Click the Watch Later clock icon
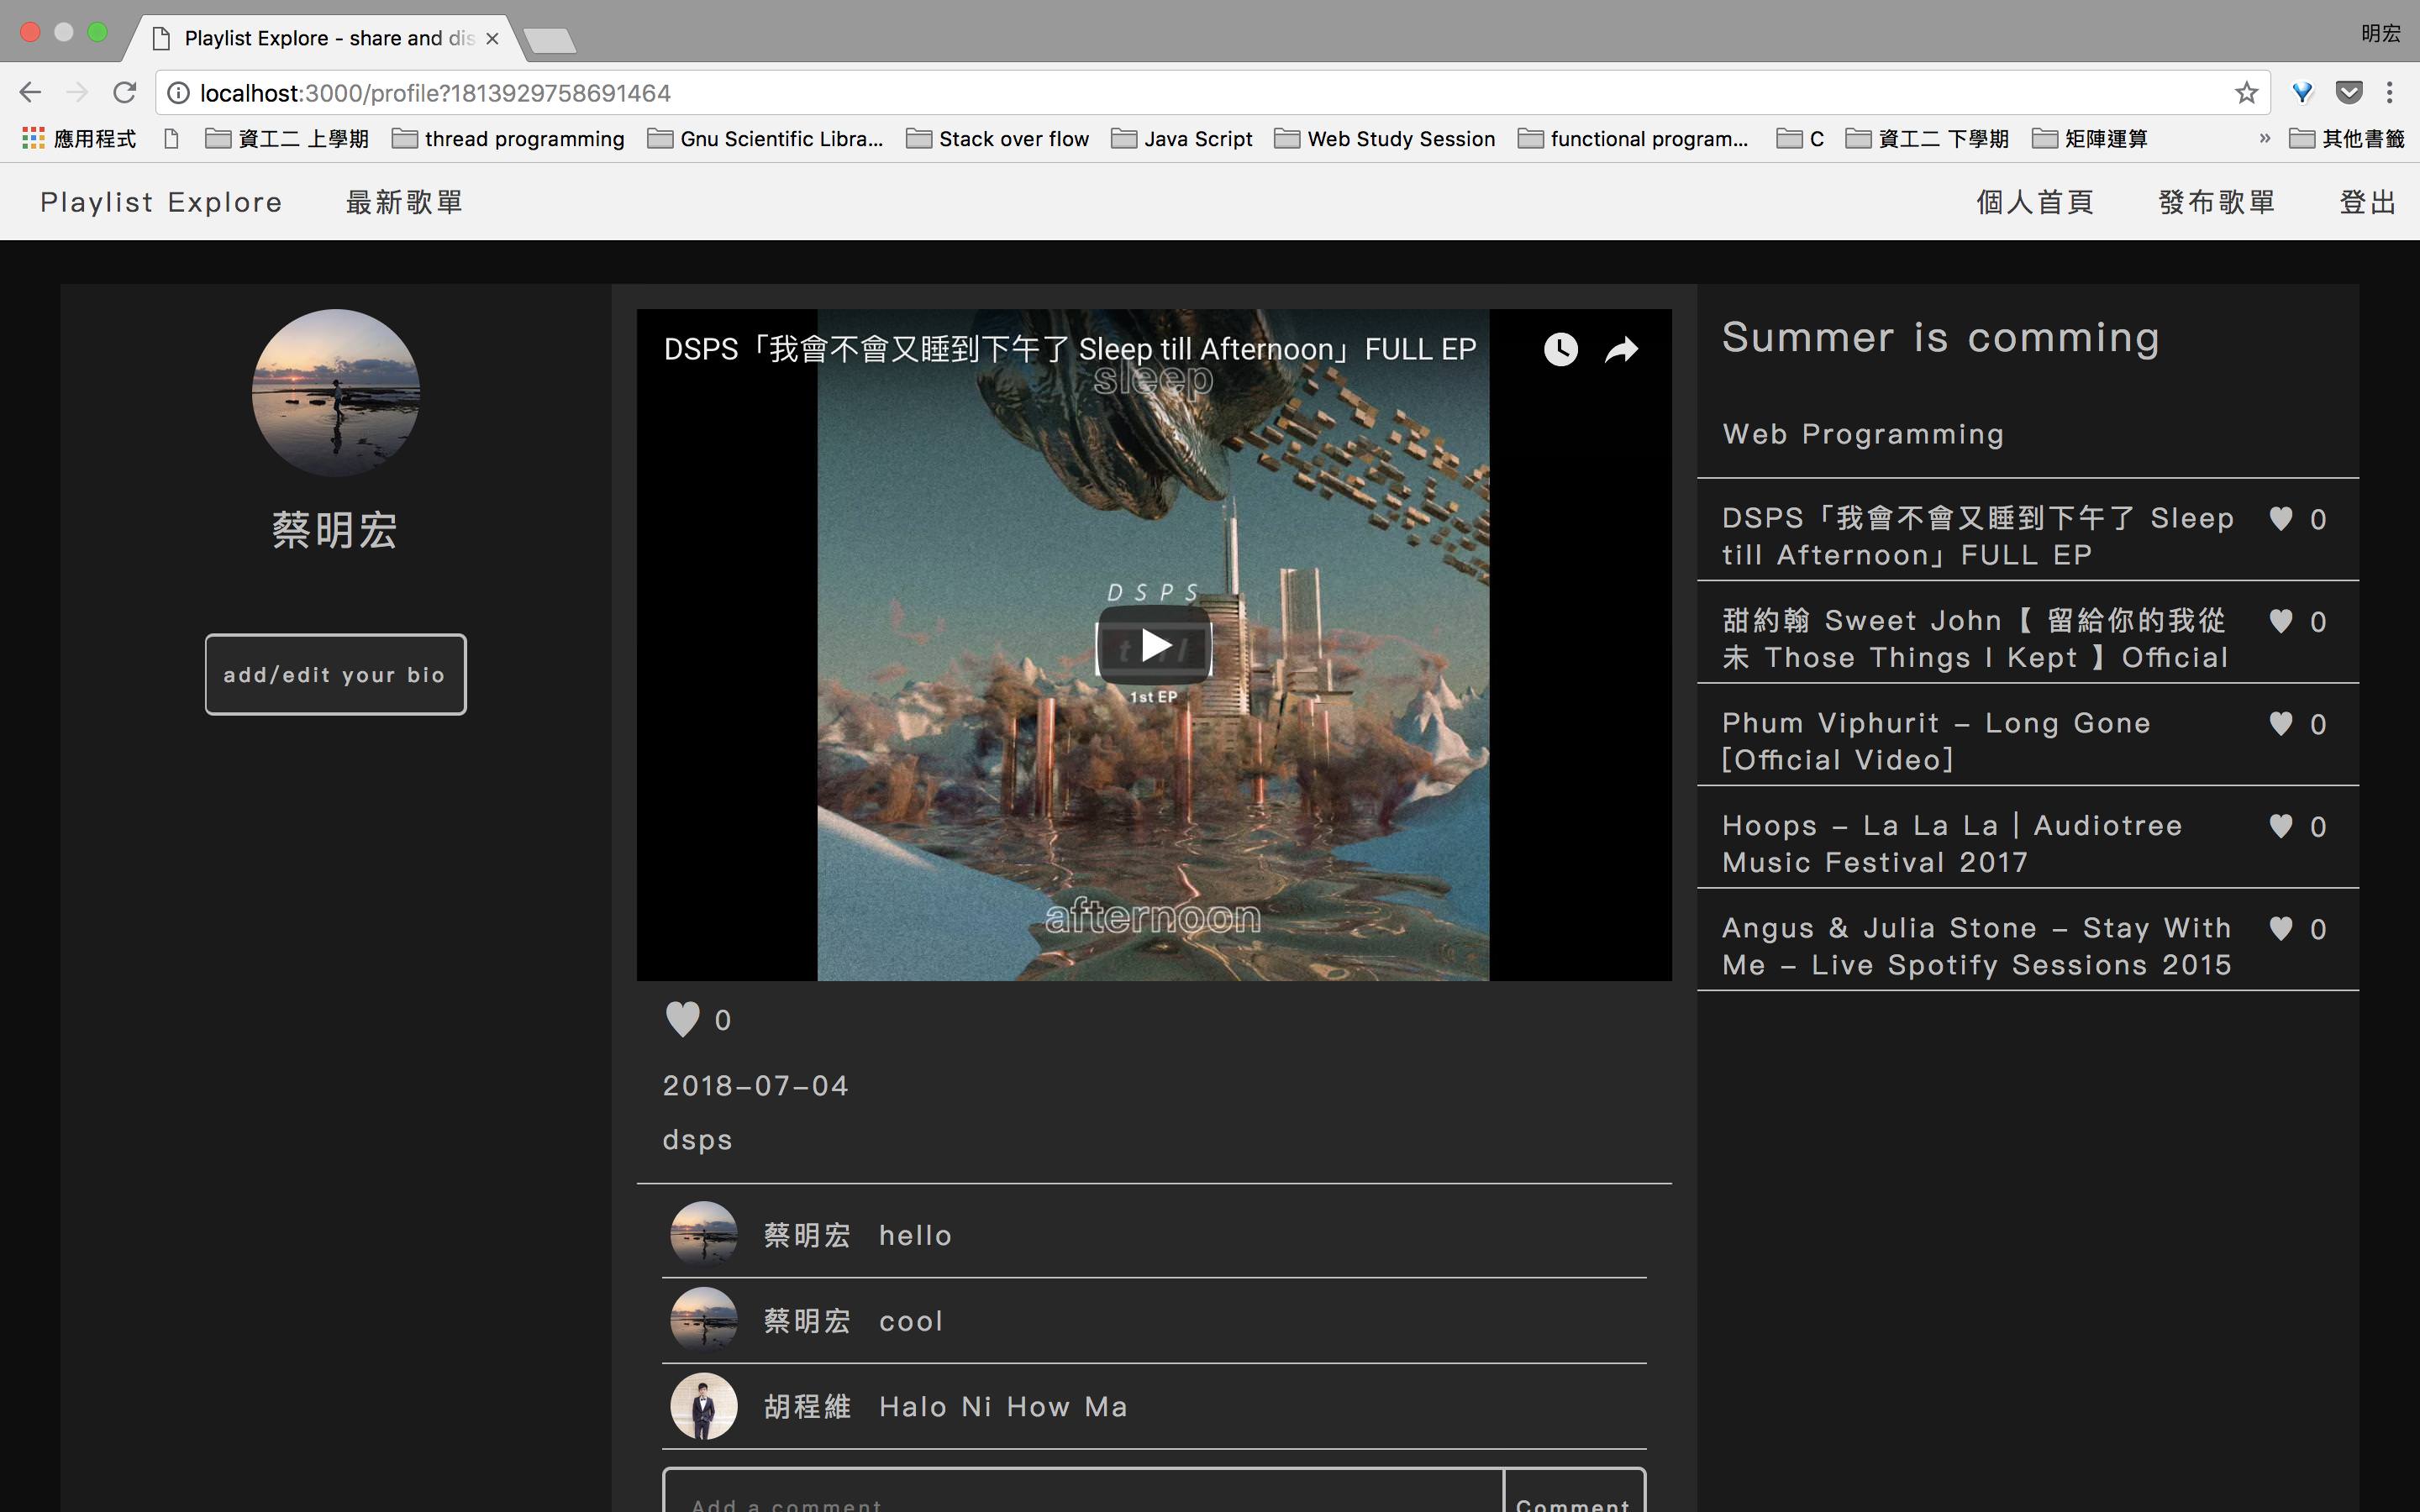This screenshot has height=1512, width=2420. click(1560, 349)
